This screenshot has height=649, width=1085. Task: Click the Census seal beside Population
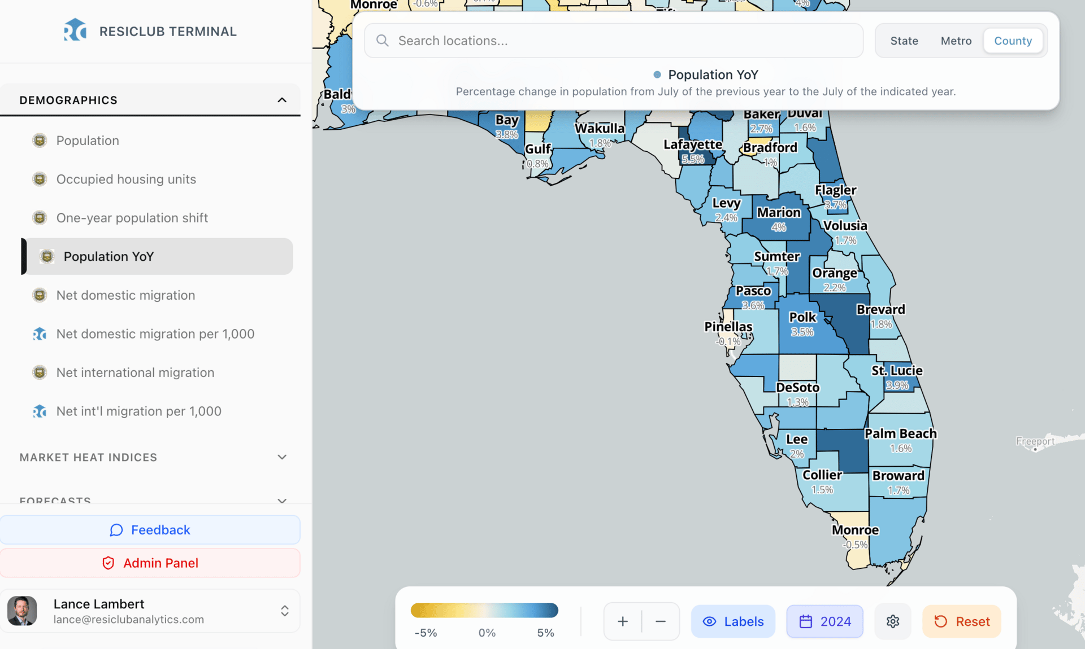tap(40, 141)
